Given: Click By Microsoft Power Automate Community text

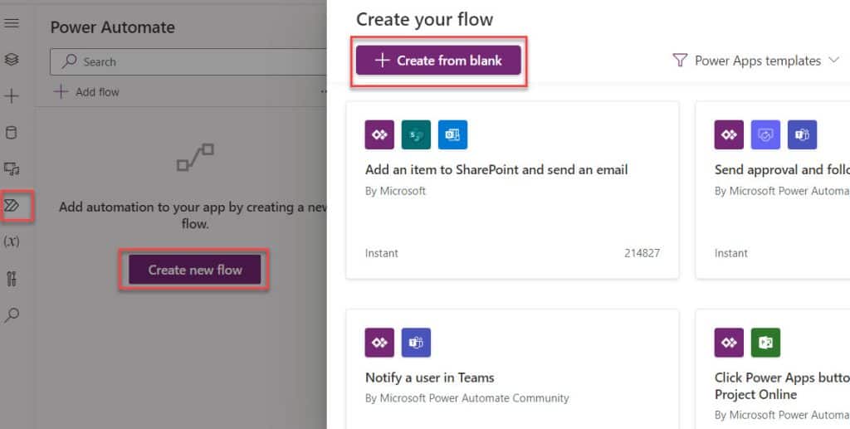Looking at the screenshot, I should tap(467, 398).
